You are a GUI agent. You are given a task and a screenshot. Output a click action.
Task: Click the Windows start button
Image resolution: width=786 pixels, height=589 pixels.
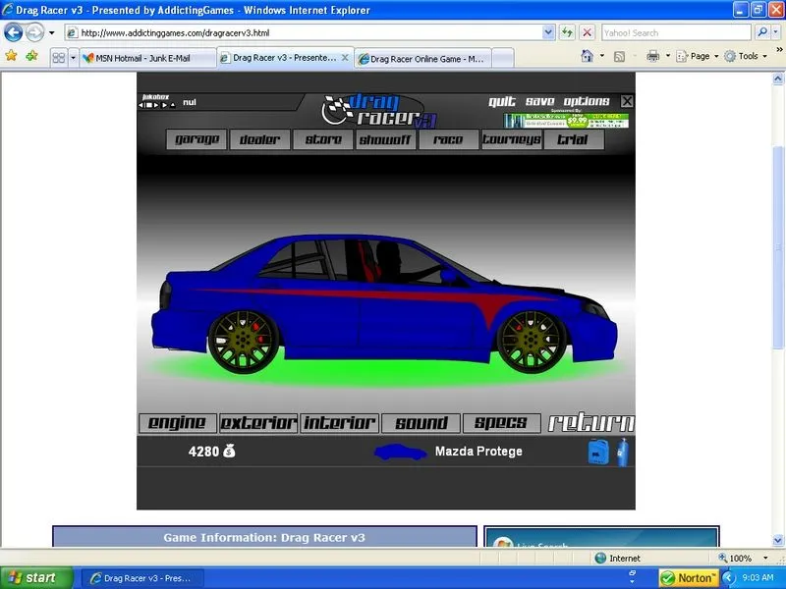pyautogui.click(x=35, y=577)
